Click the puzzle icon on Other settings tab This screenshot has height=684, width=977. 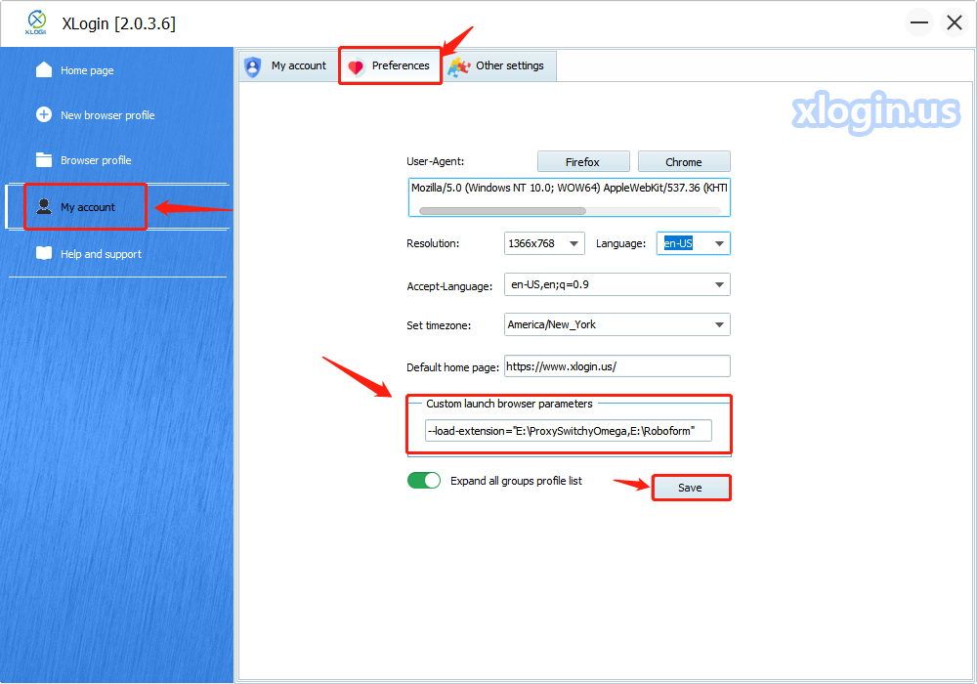pyautogui.click(x=459, y=66)
